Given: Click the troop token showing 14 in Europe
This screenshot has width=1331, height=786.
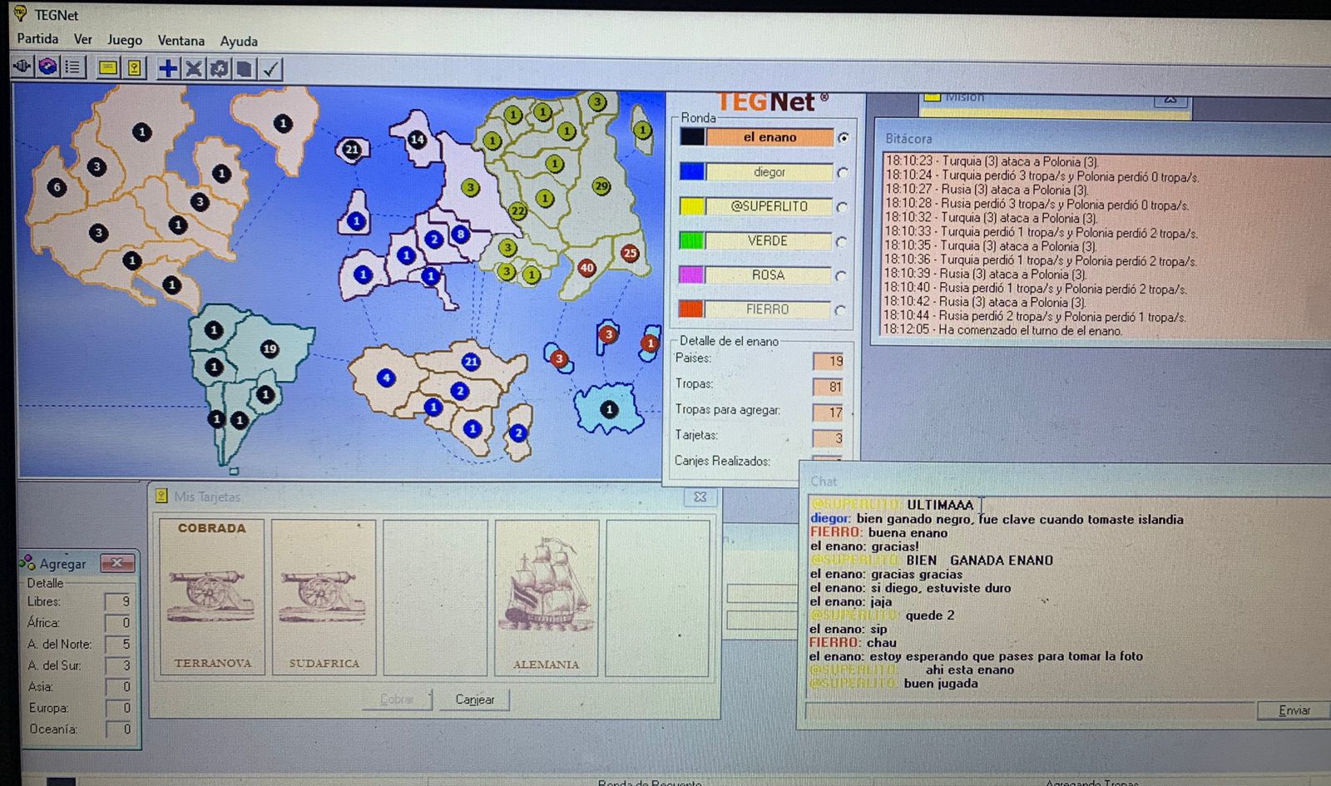Looking at the screenshot, I should (417, 140).
